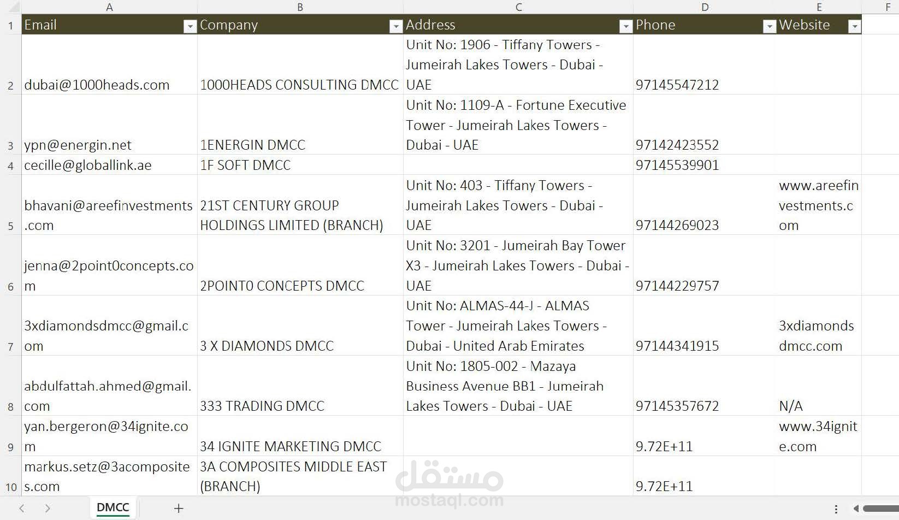The width and height of the screenshot is (899, 520).
Task: Select column A header
Action: pyautogui.click(x=109, y=7)
